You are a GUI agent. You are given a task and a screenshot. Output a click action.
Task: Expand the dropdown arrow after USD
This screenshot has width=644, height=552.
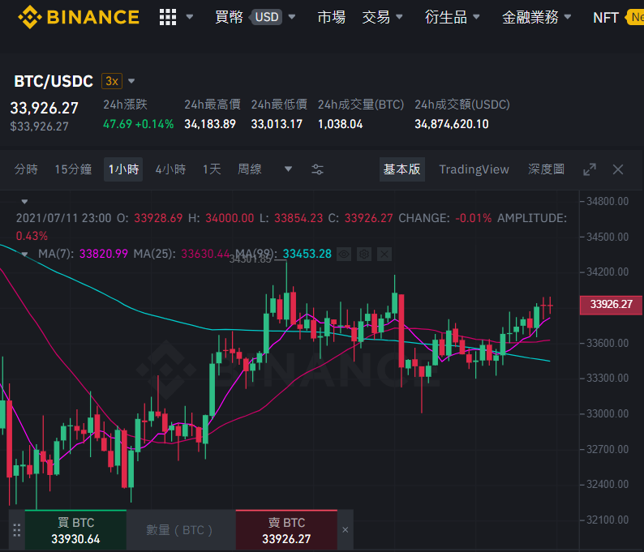point(292,17)
